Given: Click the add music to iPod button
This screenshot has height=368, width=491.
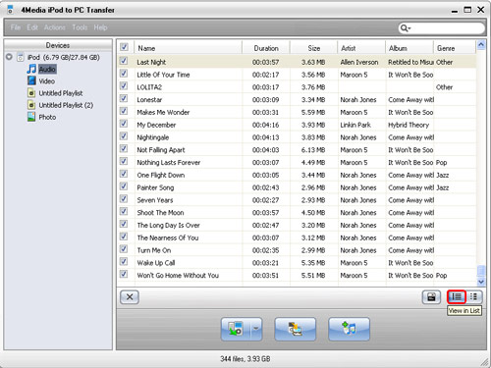Looking at the screenshot, I should click(x=349, y=329).
